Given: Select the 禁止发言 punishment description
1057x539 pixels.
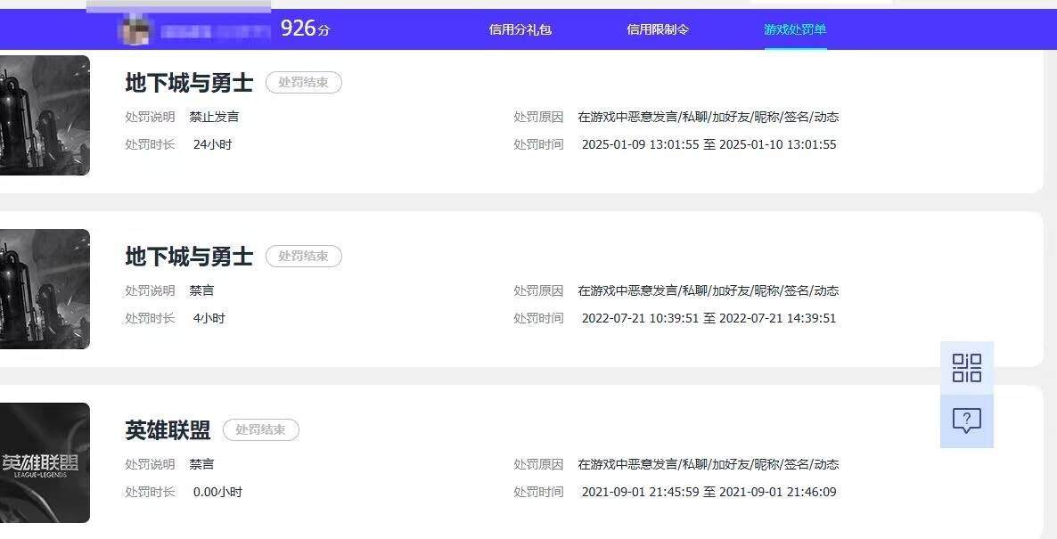Looking at the screenshot, I should click(x=215, y=117).
